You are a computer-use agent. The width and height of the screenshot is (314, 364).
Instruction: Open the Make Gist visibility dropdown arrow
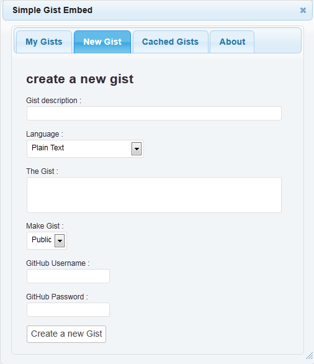point(60,241)
